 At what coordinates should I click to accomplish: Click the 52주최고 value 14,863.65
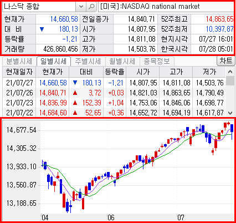coord(219,19)
